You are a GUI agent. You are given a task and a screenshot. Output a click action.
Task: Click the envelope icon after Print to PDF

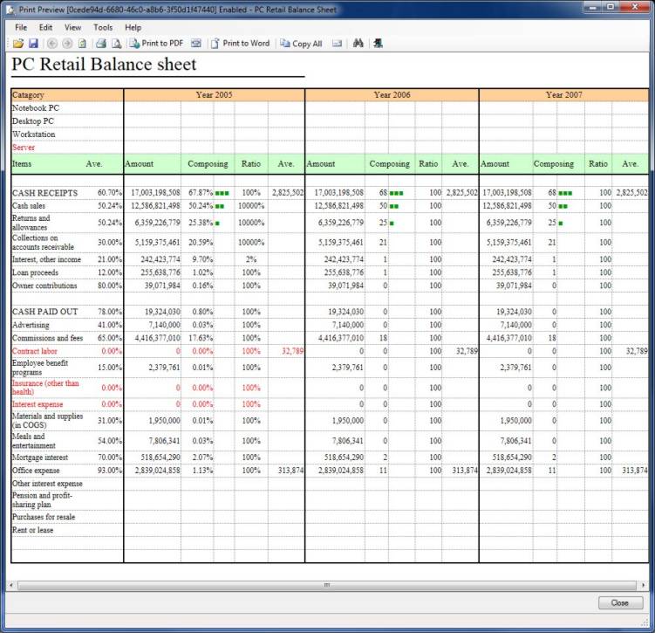(x=196, y=44)
